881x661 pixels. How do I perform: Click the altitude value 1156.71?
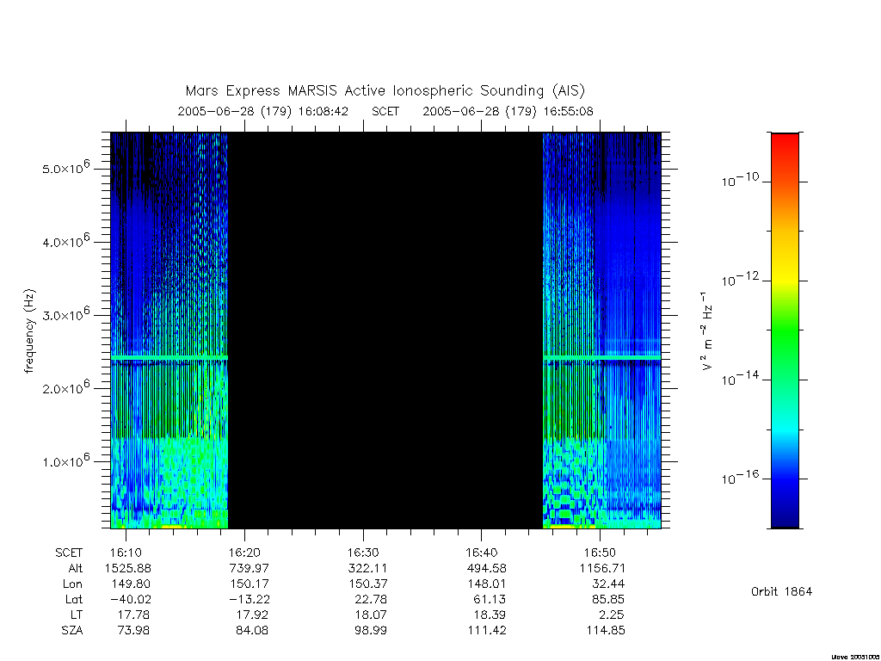point(602,568)
